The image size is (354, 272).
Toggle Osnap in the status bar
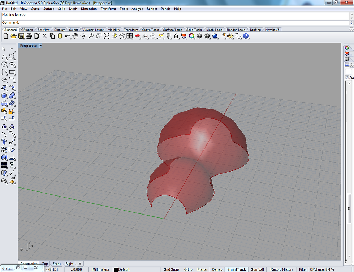tap(217, 269)
